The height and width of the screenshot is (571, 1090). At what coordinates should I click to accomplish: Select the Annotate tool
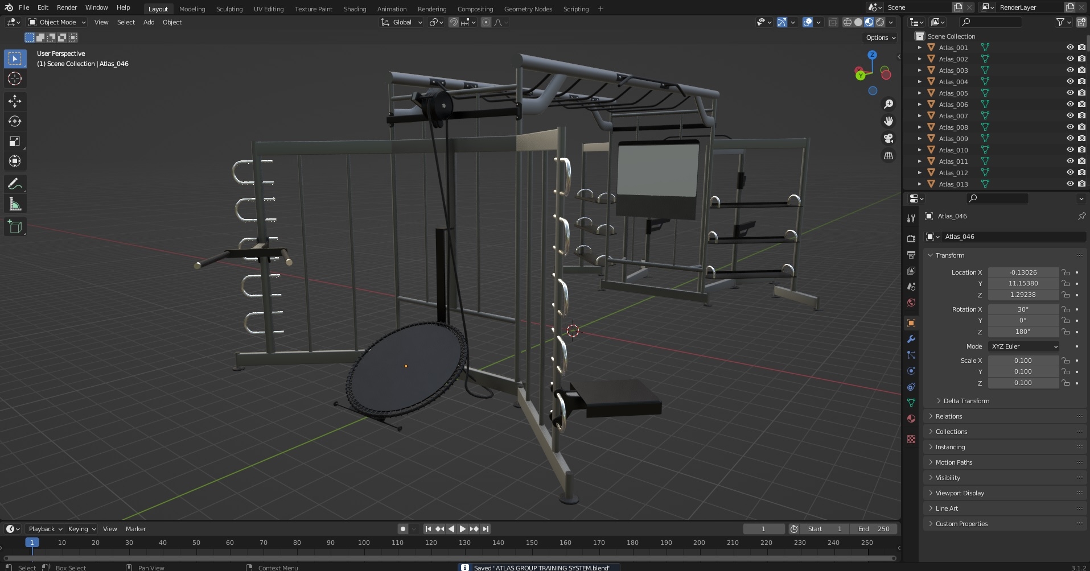point(15,184)
